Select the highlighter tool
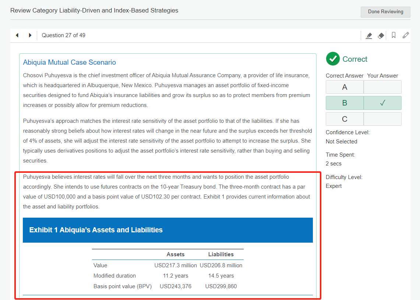Image resolution: width=420 pixels, height=300 pixels. [368, 36]
